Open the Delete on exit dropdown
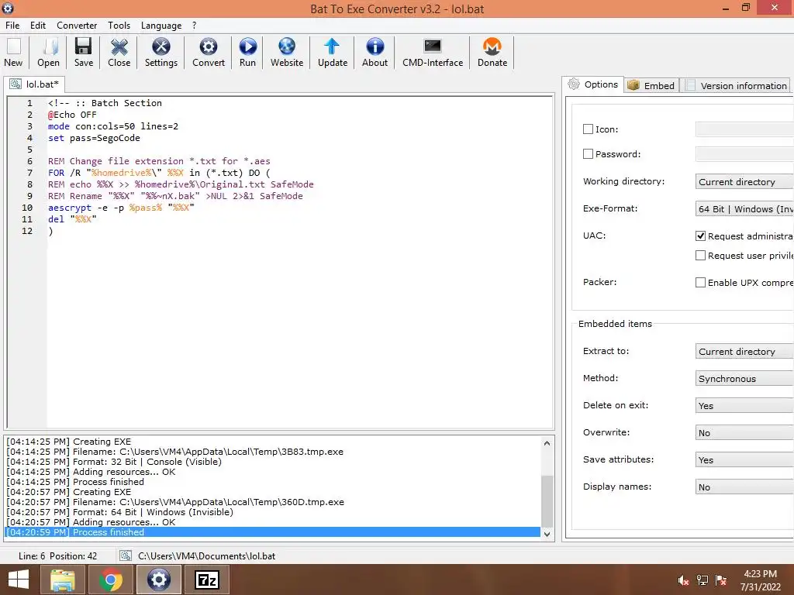This screenshot has width=794, height=595. [x=744, y=406]
